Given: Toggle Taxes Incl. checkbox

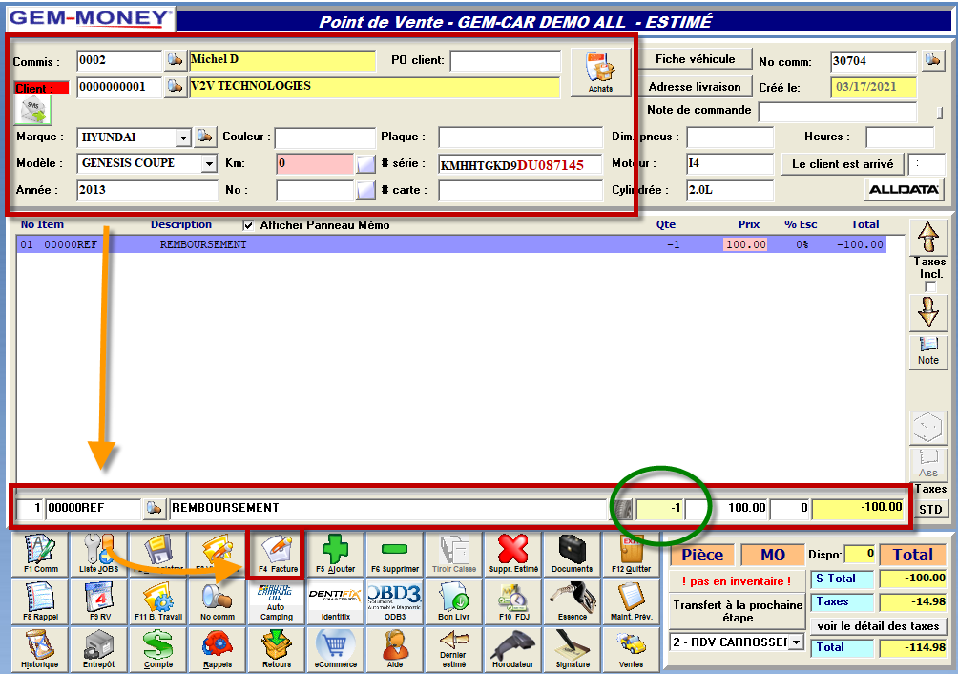Looking at the screenshot, I should [x=930, y=286].
